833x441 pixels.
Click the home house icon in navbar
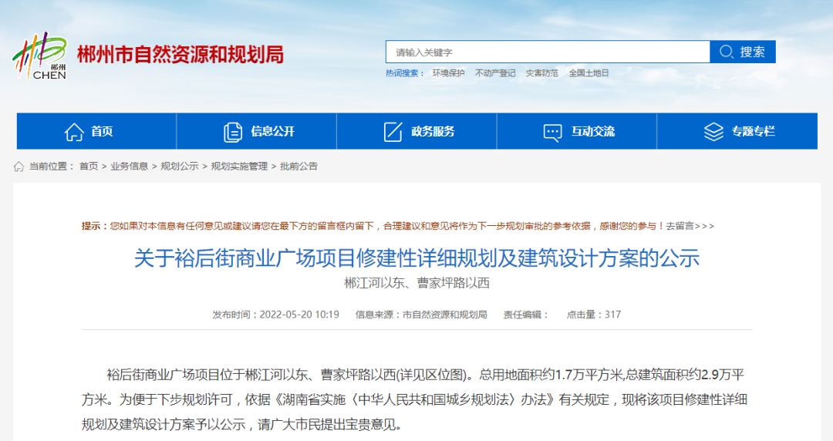click(74, 131)
